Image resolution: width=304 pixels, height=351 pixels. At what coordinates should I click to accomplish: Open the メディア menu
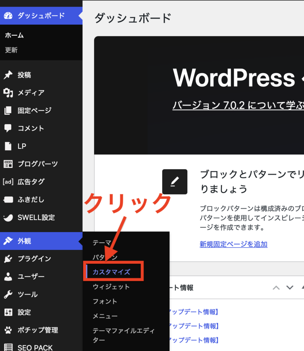[41, 93]
